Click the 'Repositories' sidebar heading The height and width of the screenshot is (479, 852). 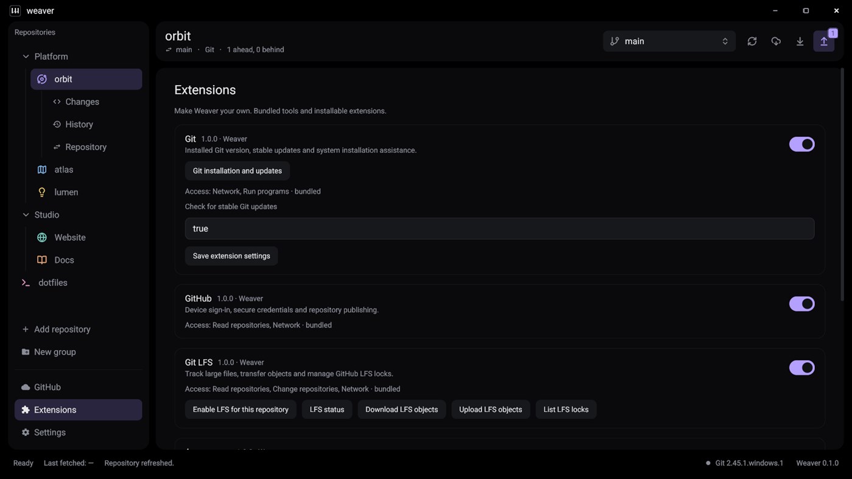[x=35, y=32]
